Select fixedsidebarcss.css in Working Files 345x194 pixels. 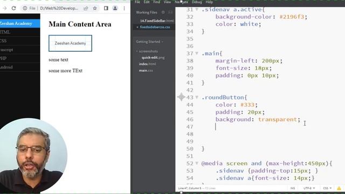pyautogui.click(x=155, y=27)
